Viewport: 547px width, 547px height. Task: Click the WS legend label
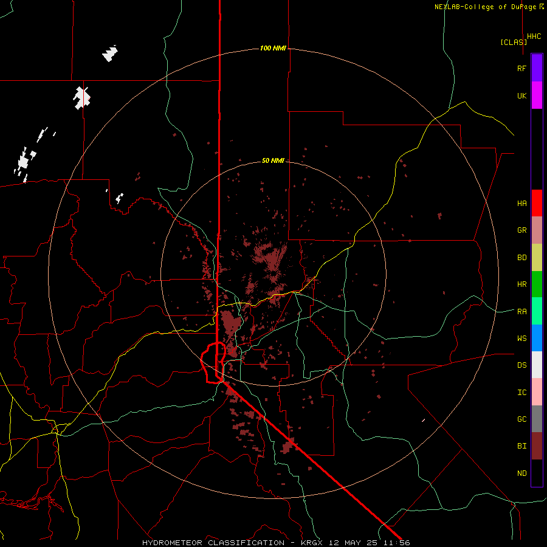(521, 339)
